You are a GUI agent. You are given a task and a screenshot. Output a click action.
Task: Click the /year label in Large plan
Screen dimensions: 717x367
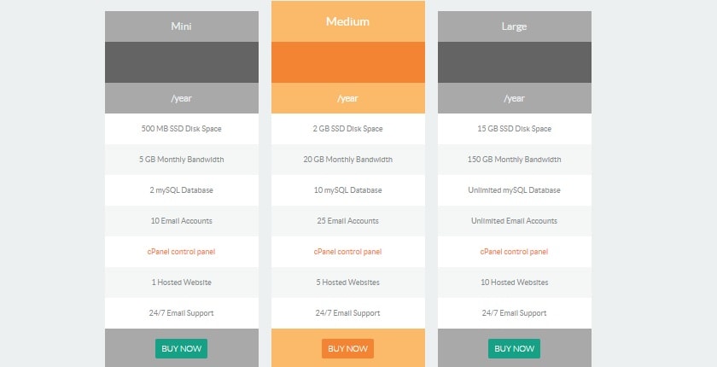[515, 98]
